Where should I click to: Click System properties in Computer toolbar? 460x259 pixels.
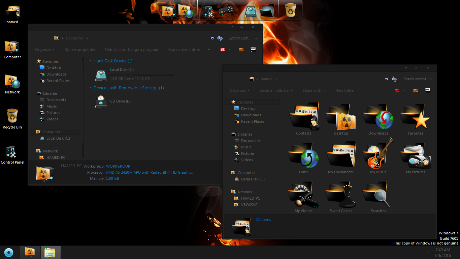[80, 50]
